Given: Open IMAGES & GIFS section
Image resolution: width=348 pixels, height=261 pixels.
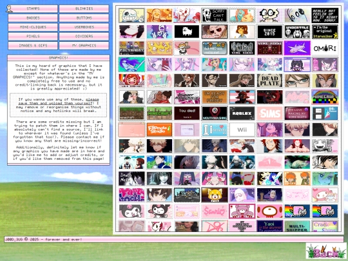Looking at the screenshot, I should 33,46.
